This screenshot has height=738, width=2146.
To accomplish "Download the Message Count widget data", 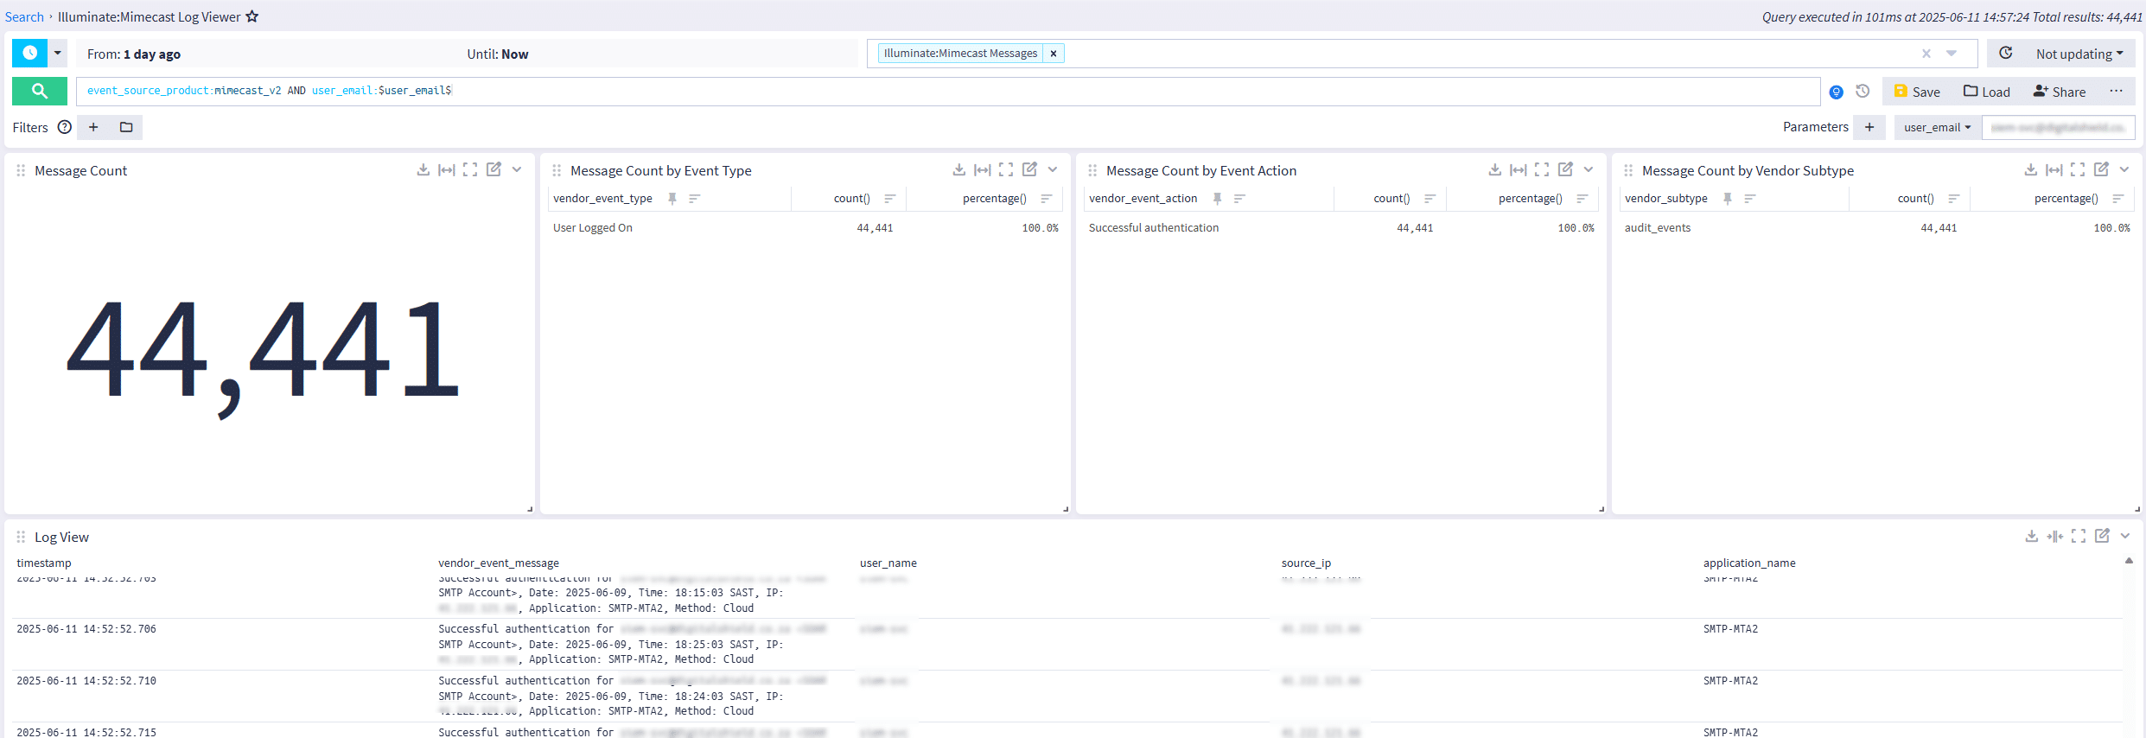I will coord(423,170).
